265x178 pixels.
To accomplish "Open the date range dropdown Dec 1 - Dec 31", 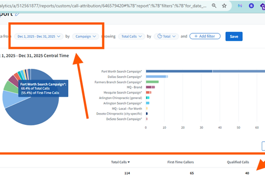I will [39, 36].
